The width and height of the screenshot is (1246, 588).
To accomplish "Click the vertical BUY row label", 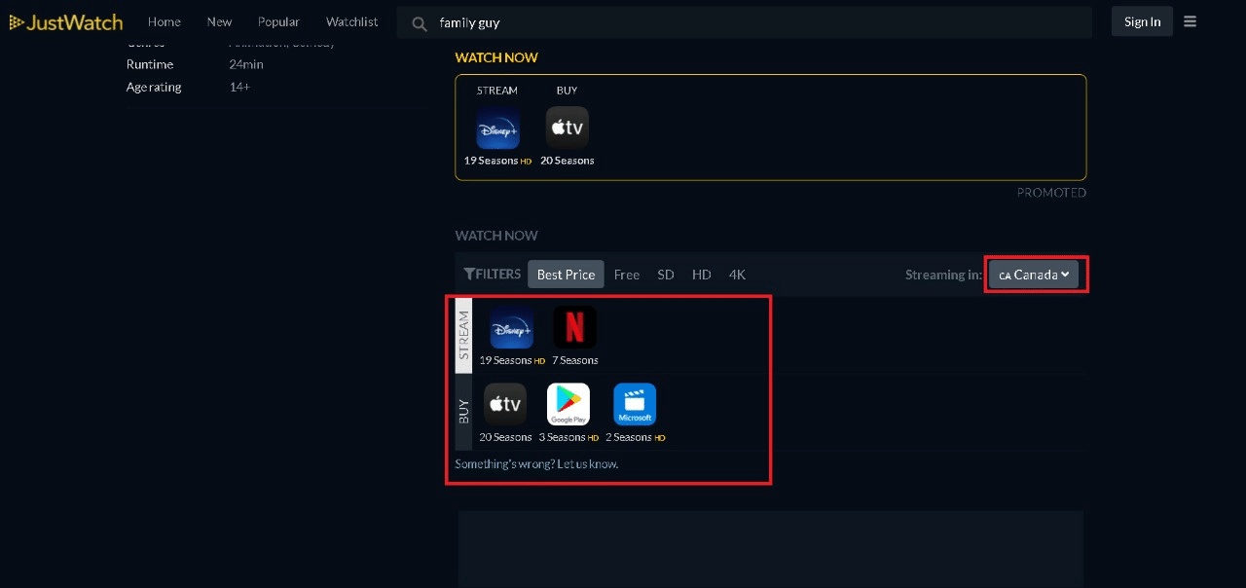I will point(464,412).
